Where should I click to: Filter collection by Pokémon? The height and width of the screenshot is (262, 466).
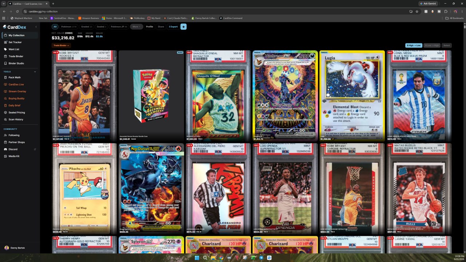(69, 27)
